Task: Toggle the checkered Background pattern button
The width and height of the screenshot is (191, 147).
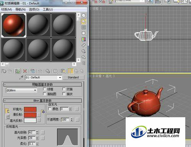Action: [84, 27]
